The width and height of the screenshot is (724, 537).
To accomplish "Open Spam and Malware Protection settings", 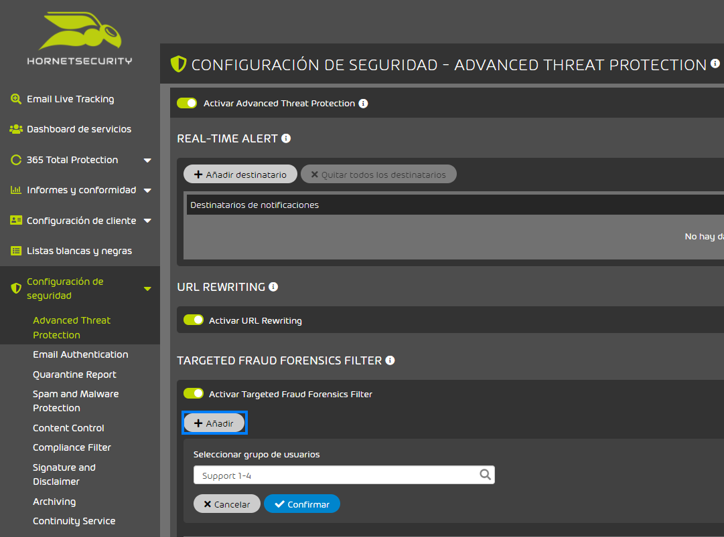I will tap(76, 401).
